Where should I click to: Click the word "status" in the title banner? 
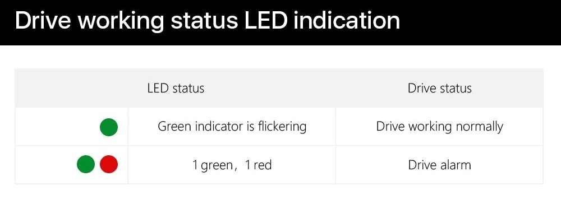pos(204,21)
